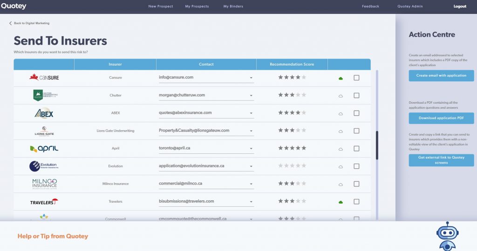The width and height of the screenshot is (477, 251).
Task: Click Logout in top bar
Action: (460, 7)
